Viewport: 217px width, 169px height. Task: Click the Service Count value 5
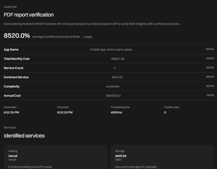tap(115, 68)
